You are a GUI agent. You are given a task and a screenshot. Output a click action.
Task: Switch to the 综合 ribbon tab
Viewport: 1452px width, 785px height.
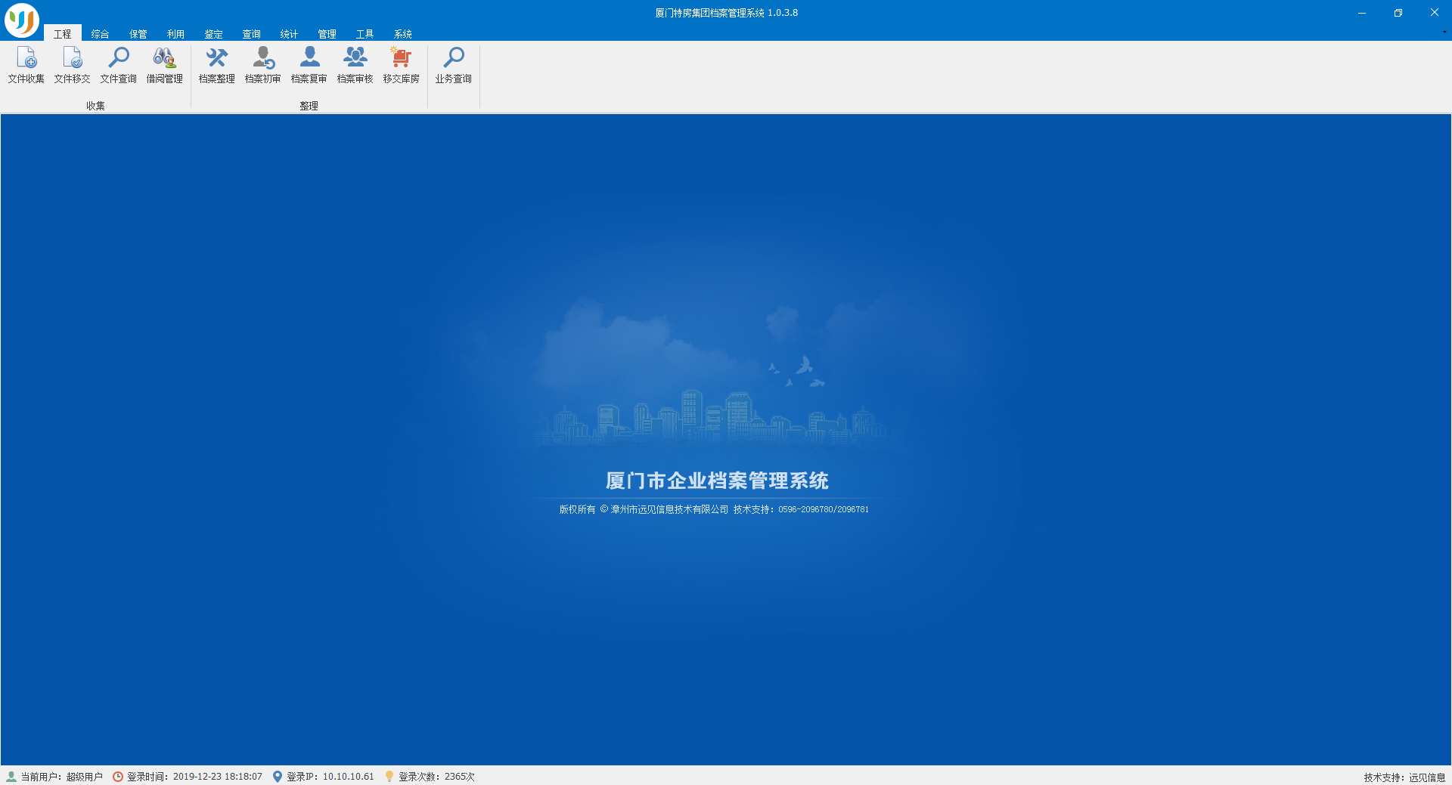coord(101,34)
